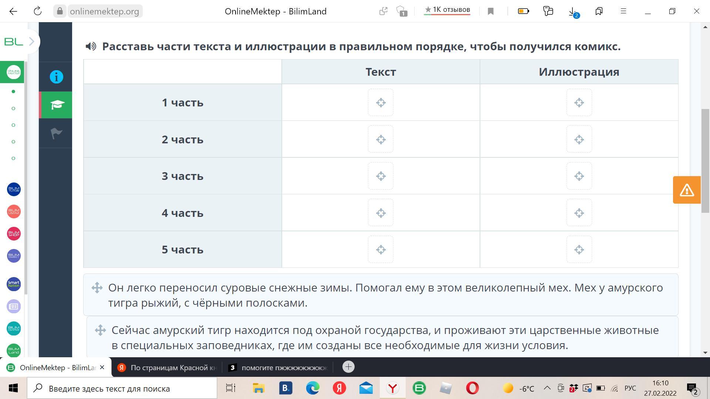The image size is (710, 399).
Task: Click the Windows taskbar search field
Action: (x=122, y=388)
